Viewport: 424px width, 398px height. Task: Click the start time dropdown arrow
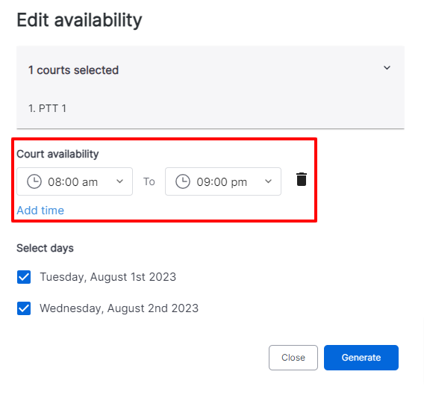pos(119,181)
